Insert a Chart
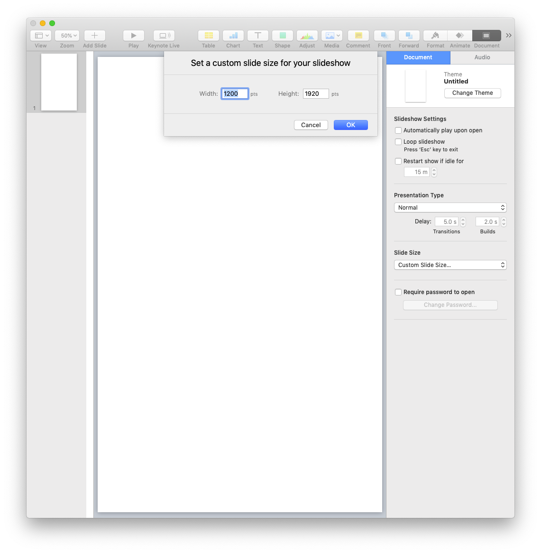The width and height of the screenshot is (541, 553). pos(233,36)
